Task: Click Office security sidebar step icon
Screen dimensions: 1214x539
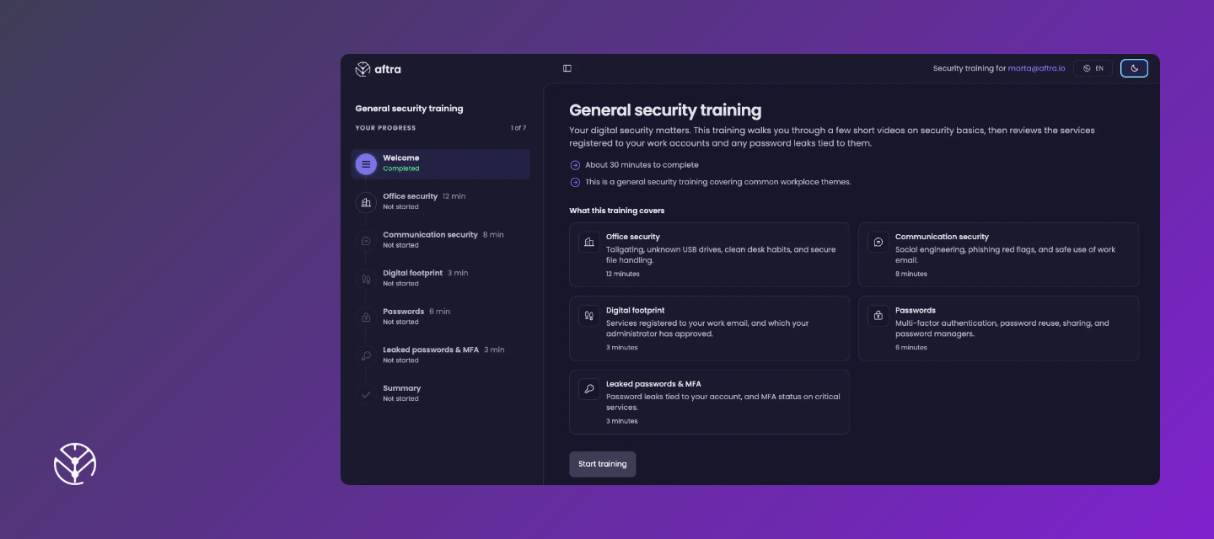Action: pyautogui.click(x=366, y=202)
